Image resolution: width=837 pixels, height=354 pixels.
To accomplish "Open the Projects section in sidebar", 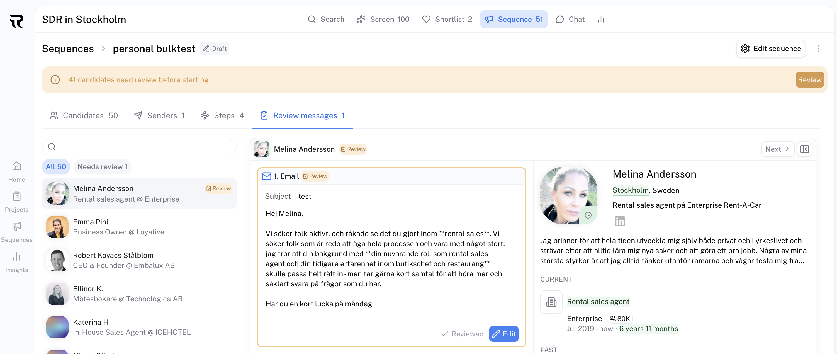I will tap(16, 202).
